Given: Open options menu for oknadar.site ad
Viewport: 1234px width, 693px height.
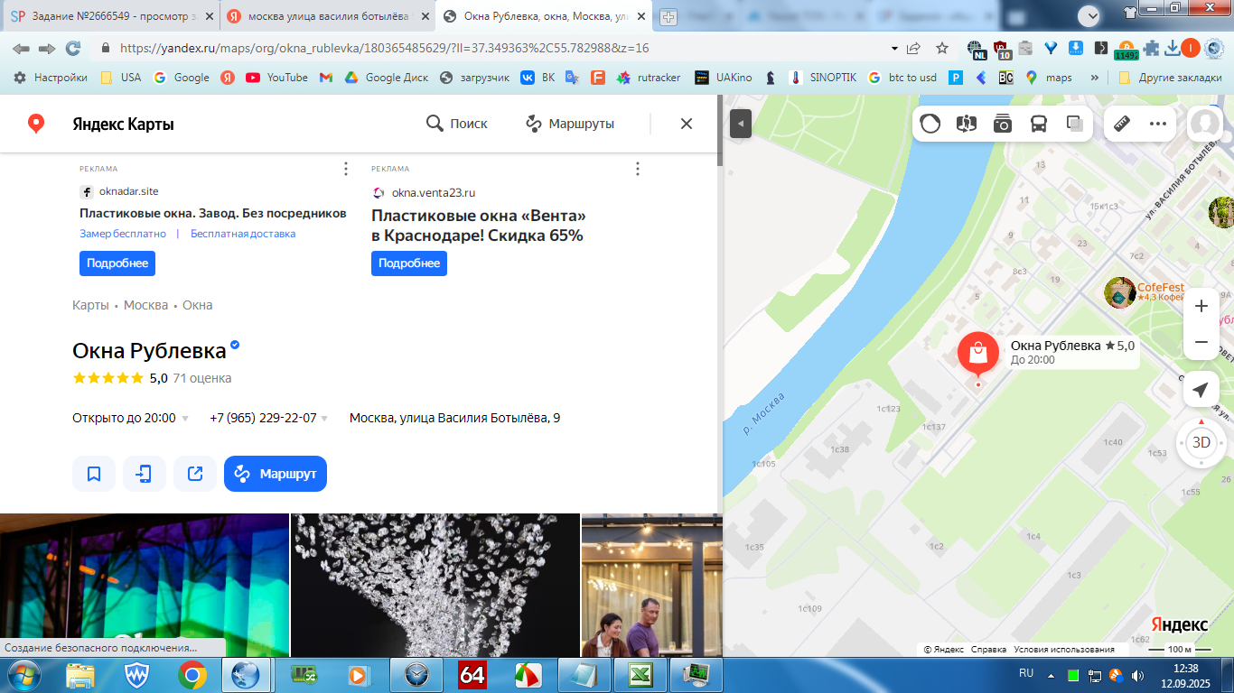Looking at the screenshot, I should (345, 169).
